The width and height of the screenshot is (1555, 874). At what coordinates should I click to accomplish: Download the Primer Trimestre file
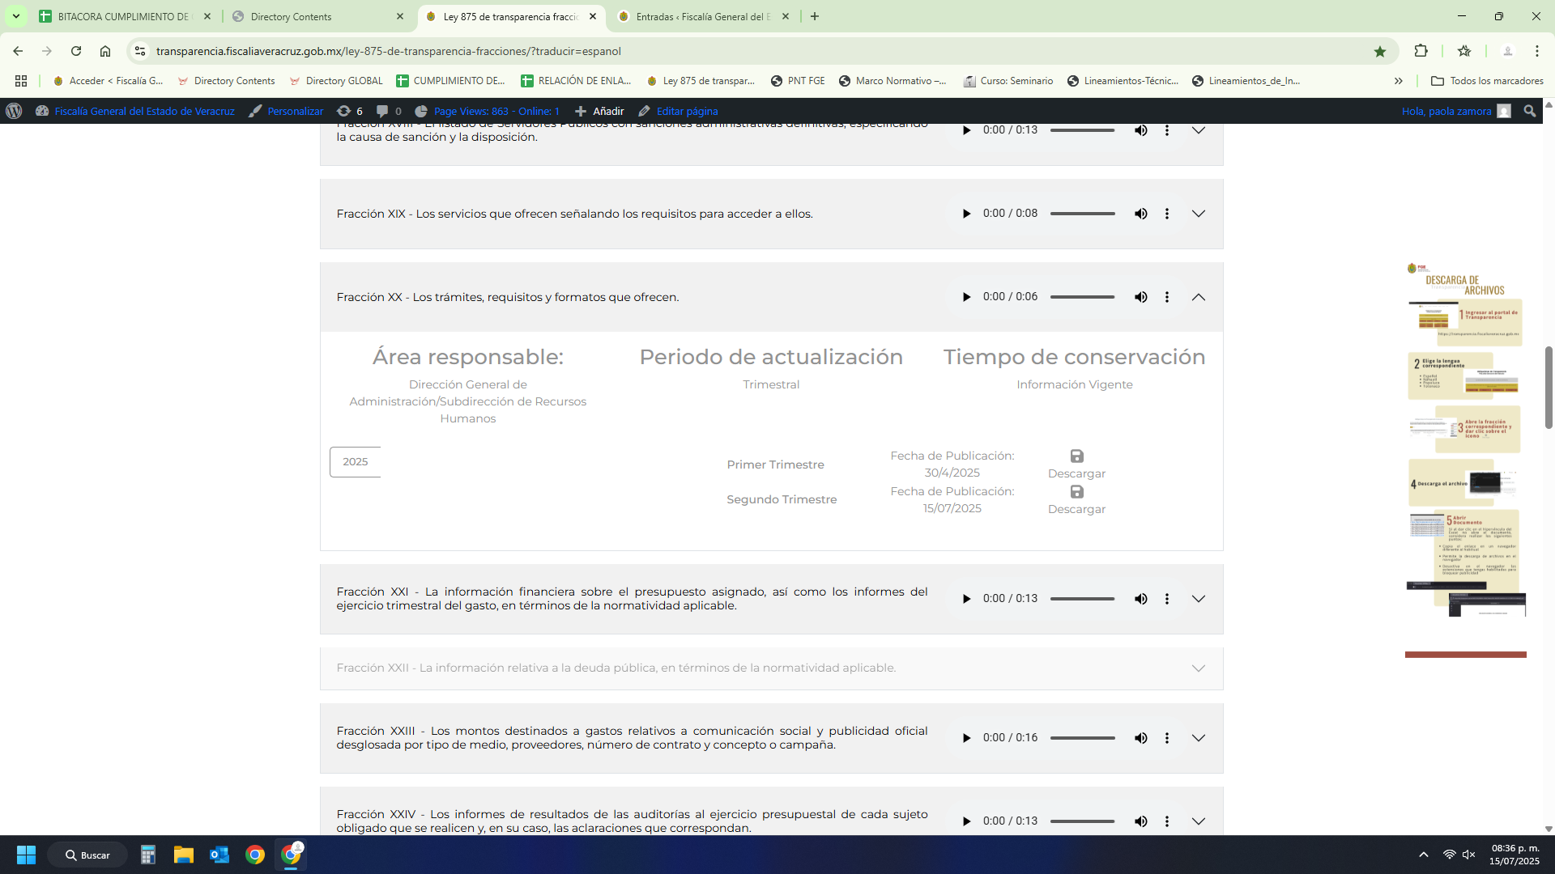(x=1076, y=464)
